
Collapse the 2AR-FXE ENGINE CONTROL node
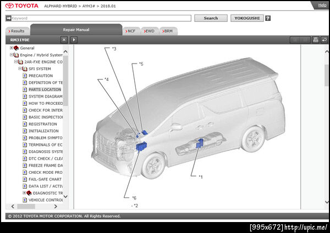tap(15, 61)
